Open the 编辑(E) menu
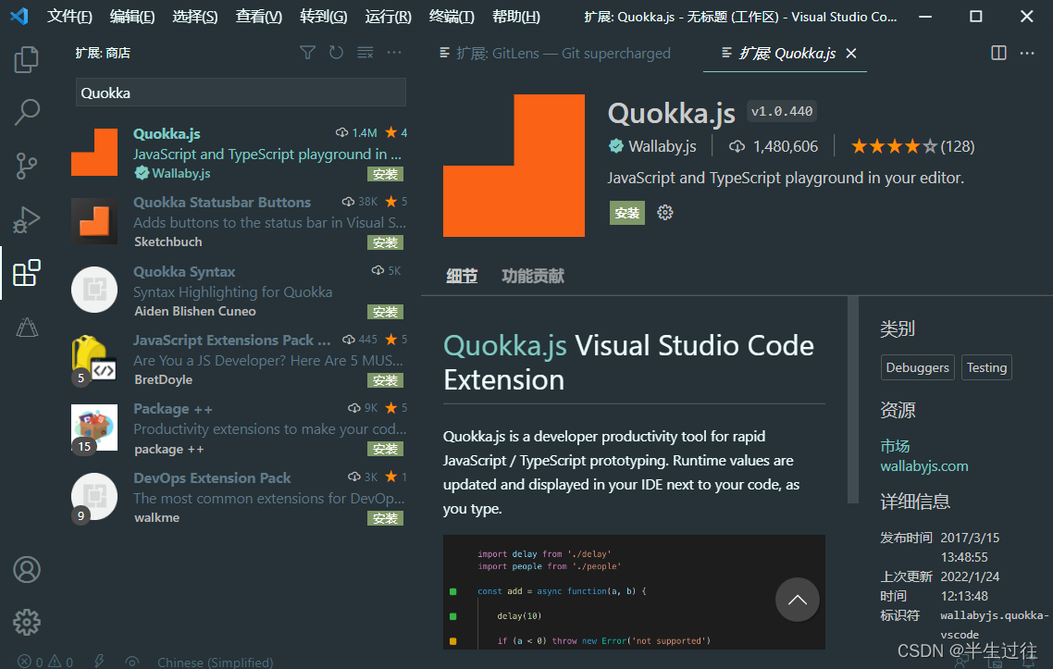The width and height of the screenshot is (1053, 669). point(132,16)
